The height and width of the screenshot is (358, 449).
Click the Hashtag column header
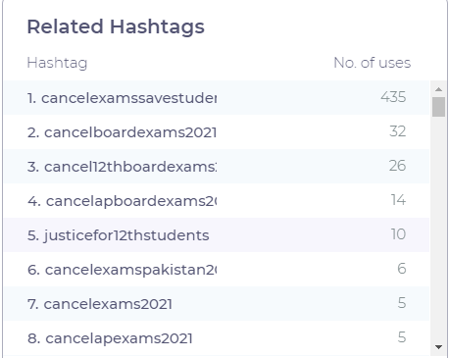pos(57,63)
